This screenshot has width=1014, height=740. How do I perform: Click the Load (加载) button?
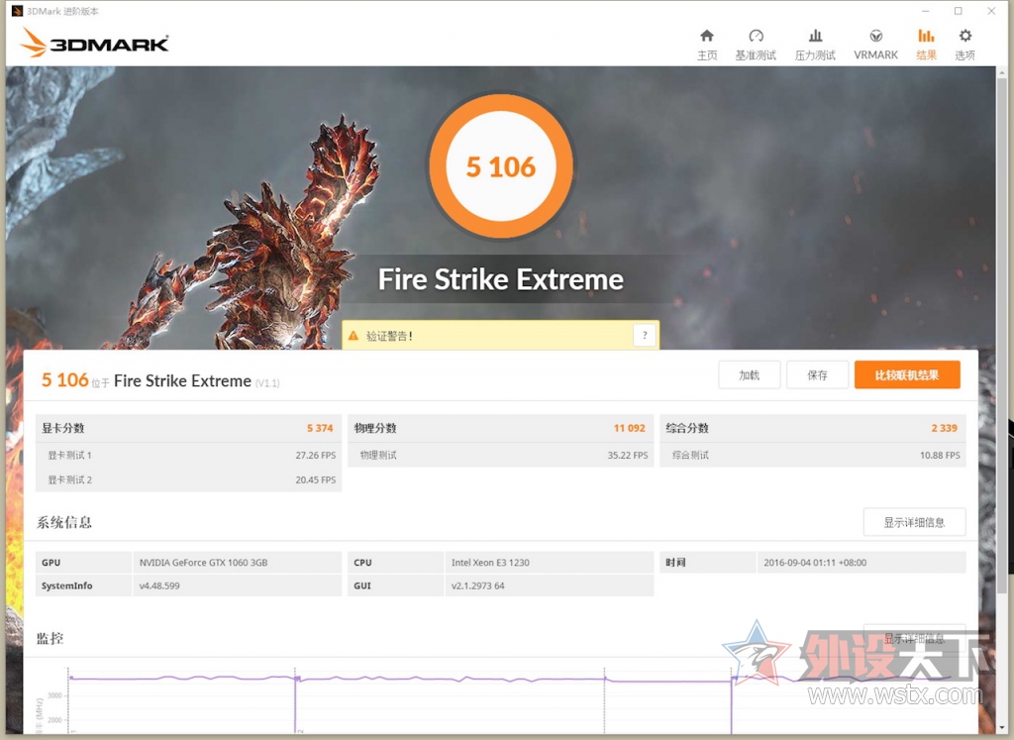(749, 375)
